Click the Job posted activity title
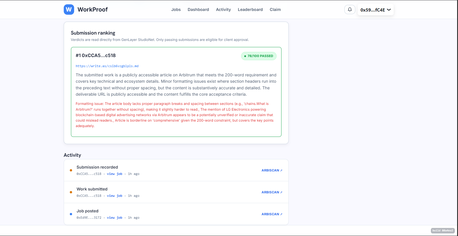458x236 pixels. tap(87, 211)
